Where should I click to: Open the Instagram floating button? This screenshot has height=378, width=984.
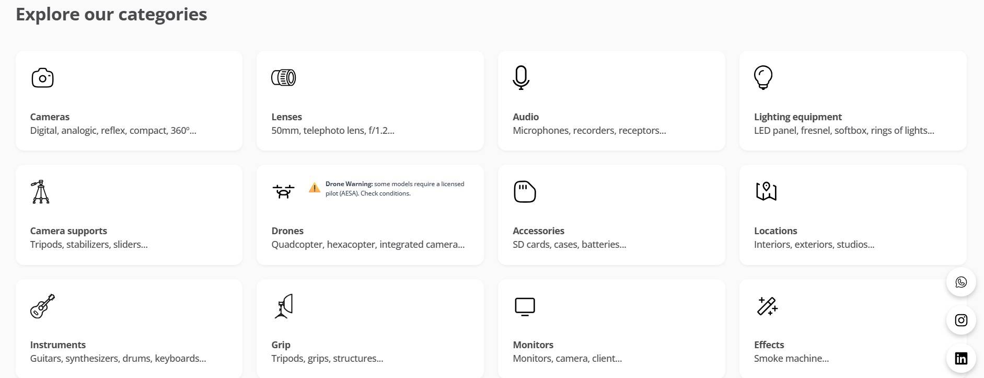pyautogui.click(x=961, y=320)
